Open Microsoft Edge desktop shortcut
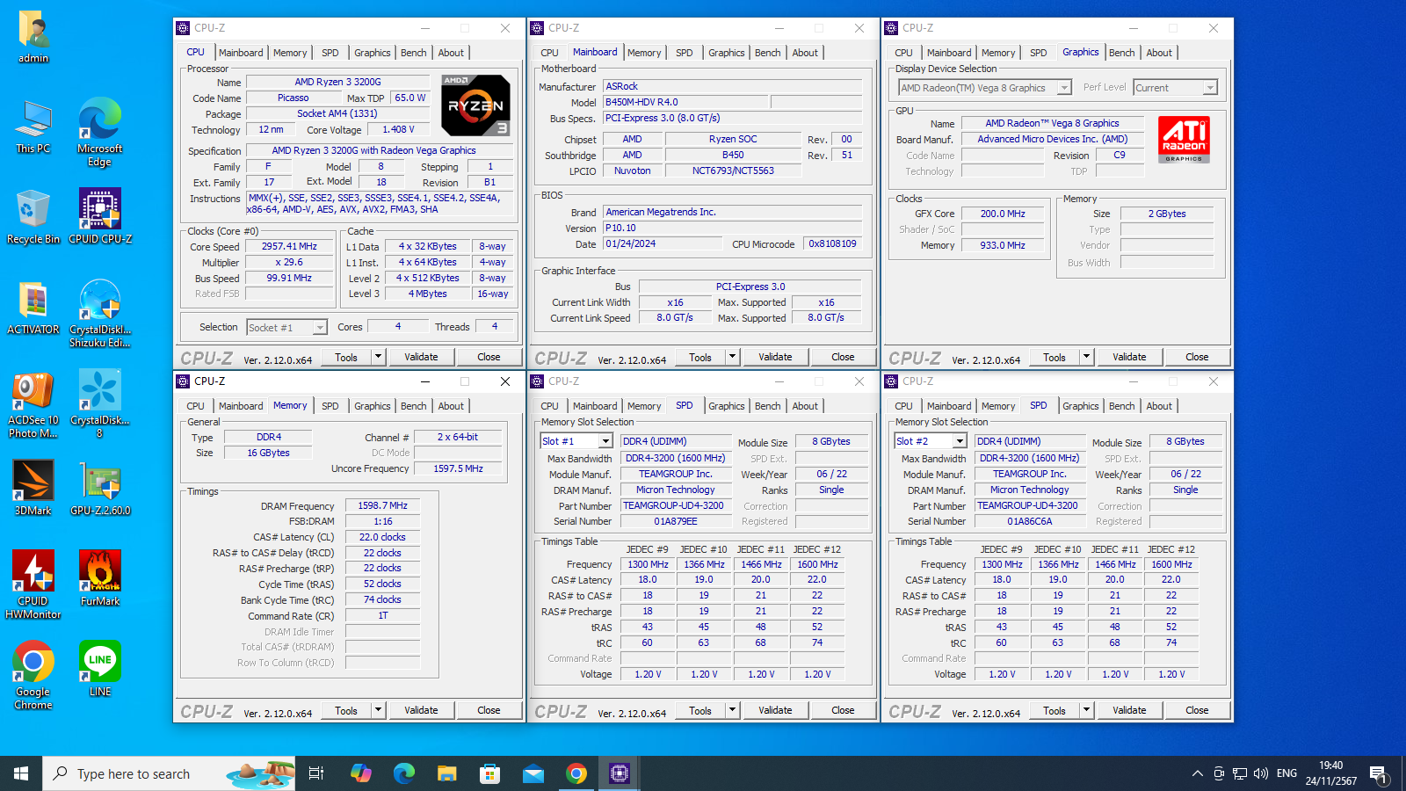Viewport: 1406px width, 791px height. coord(100,132)
